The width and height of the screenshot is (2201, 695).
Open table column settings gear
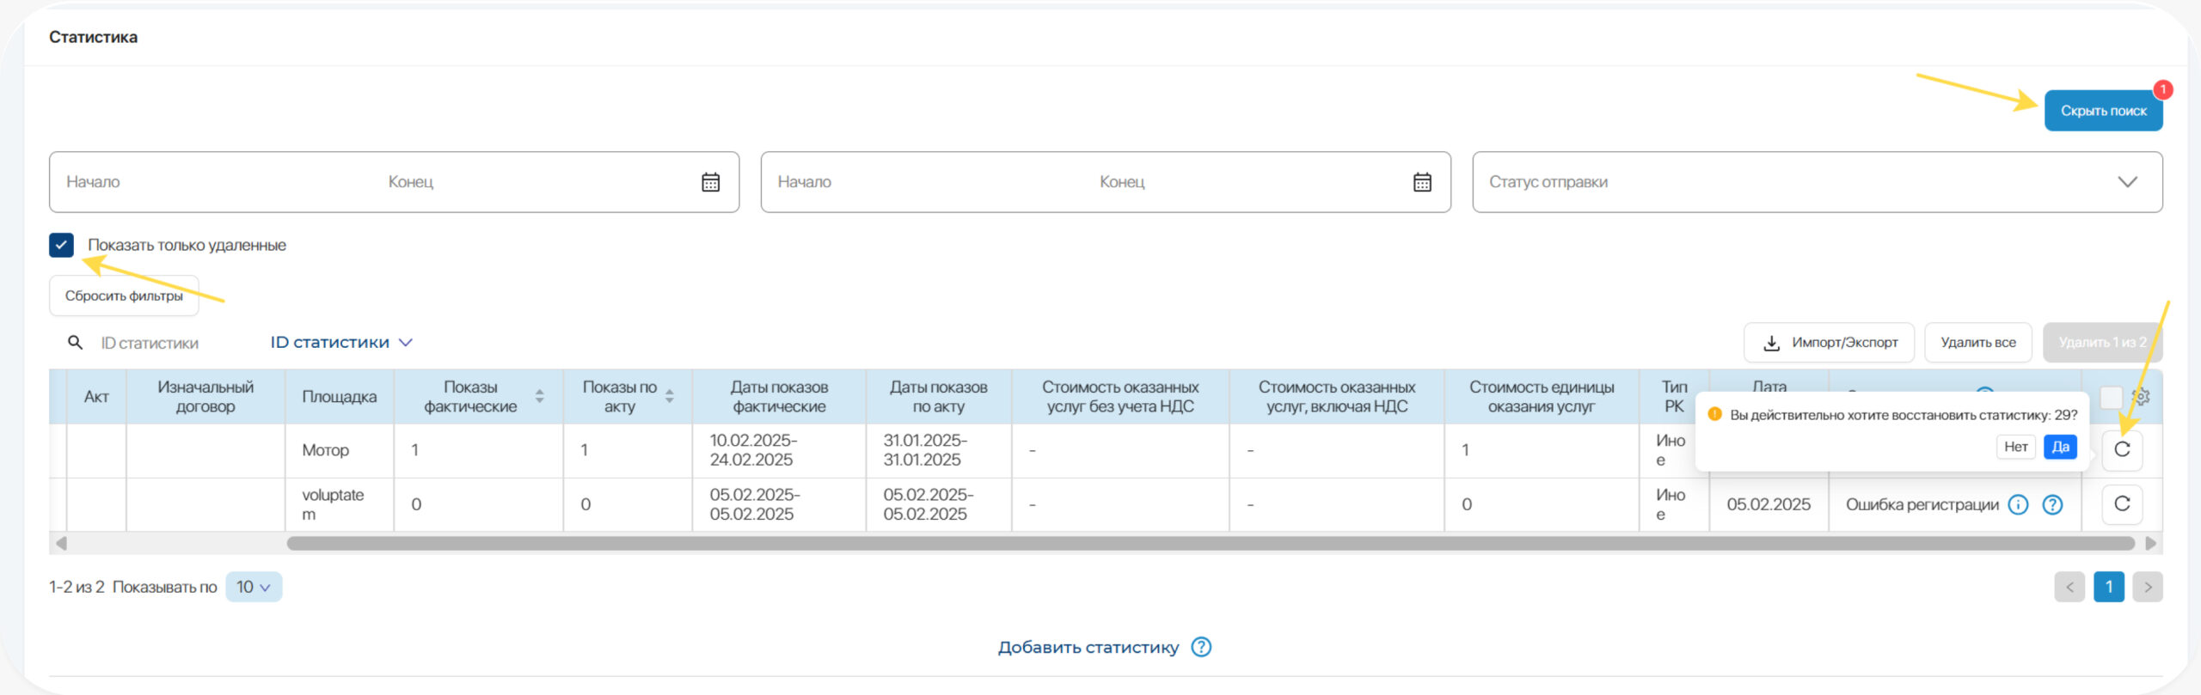(x=2142, y=397)
